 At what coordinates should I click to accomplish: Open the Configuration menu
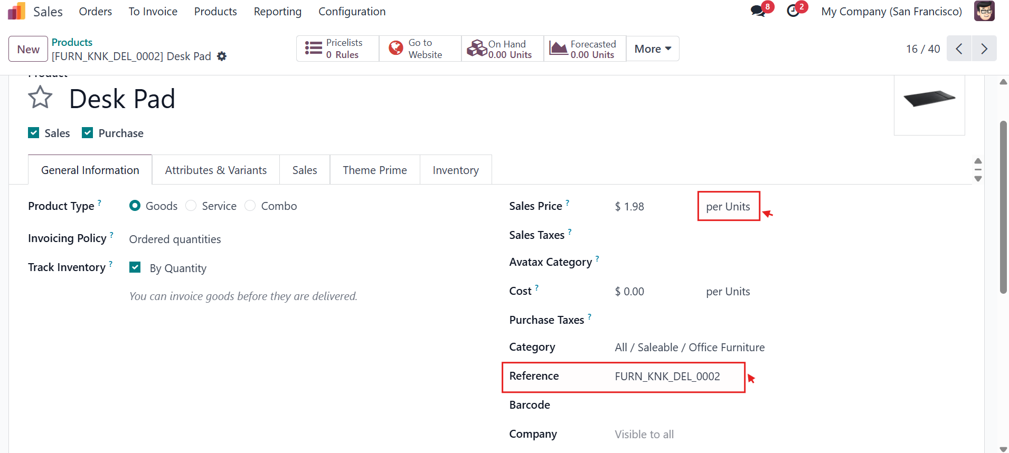pos(352,12)
